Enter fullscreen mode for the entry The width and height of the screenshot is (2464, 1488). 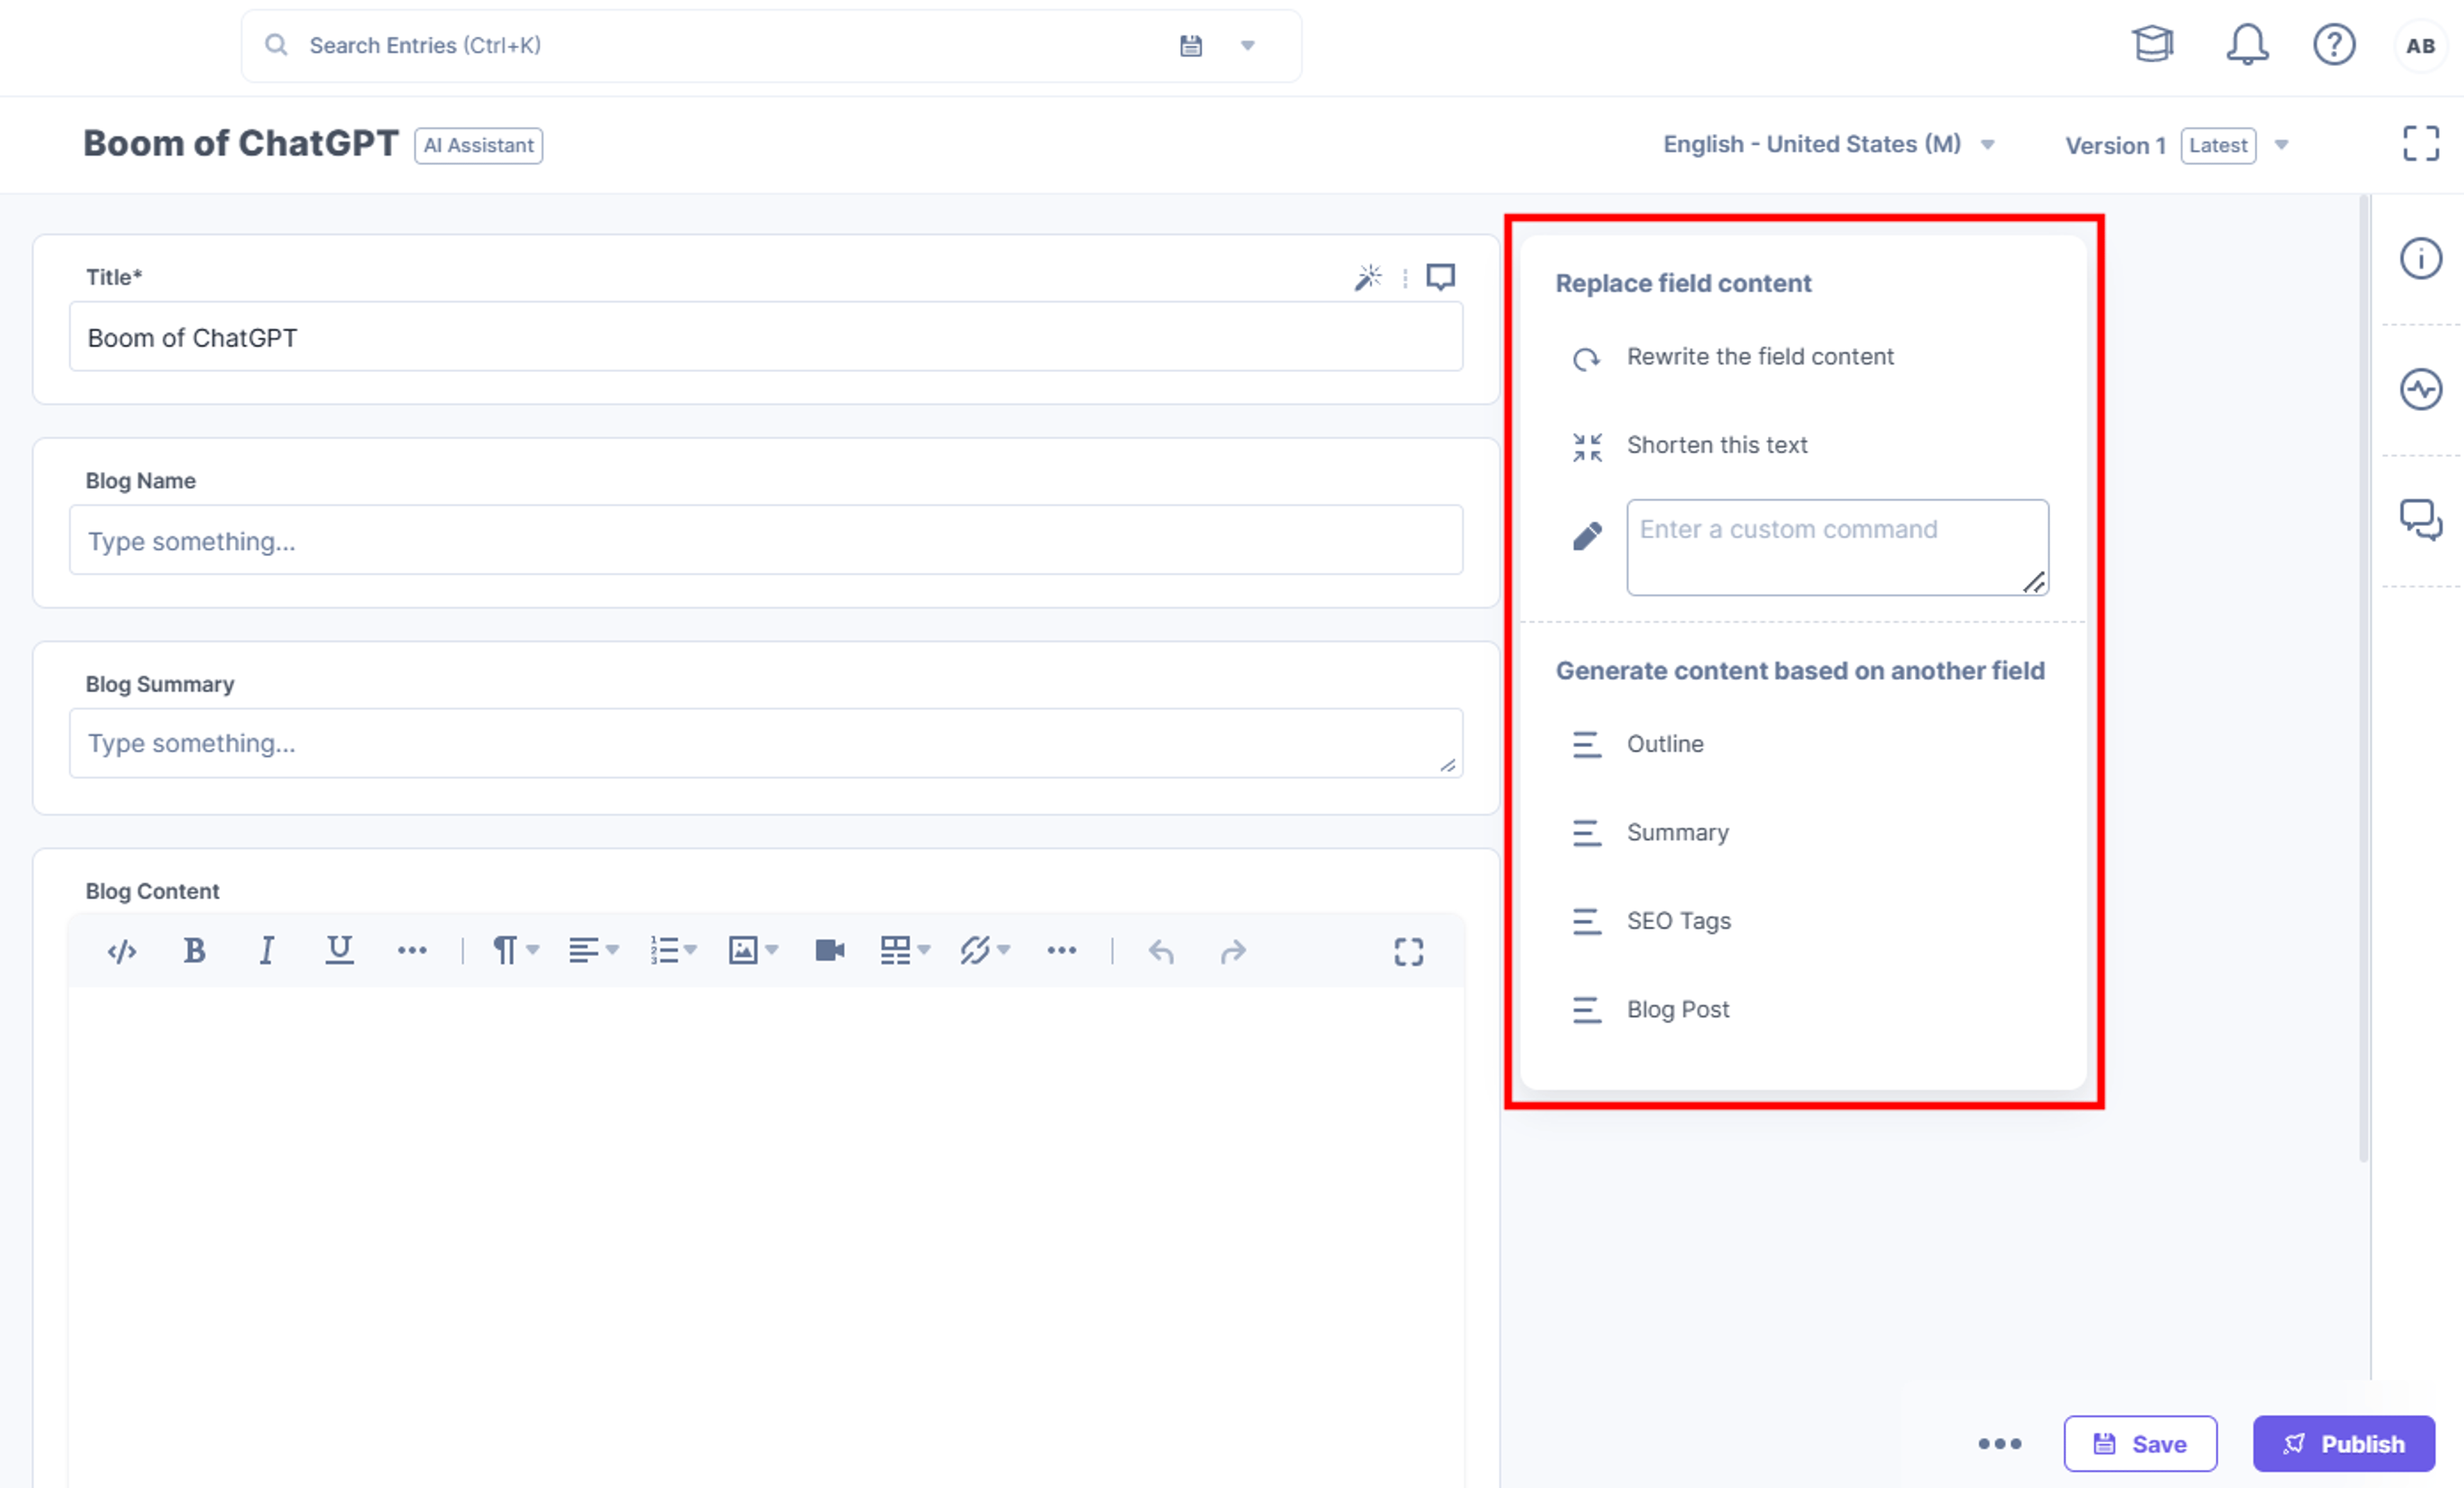pyautogui.click(x=2420, y=144)
